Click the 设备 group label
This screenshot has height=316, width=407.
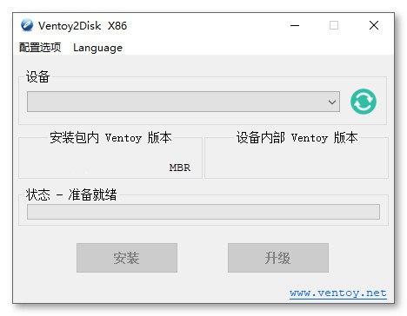click(x=37, y=77)
